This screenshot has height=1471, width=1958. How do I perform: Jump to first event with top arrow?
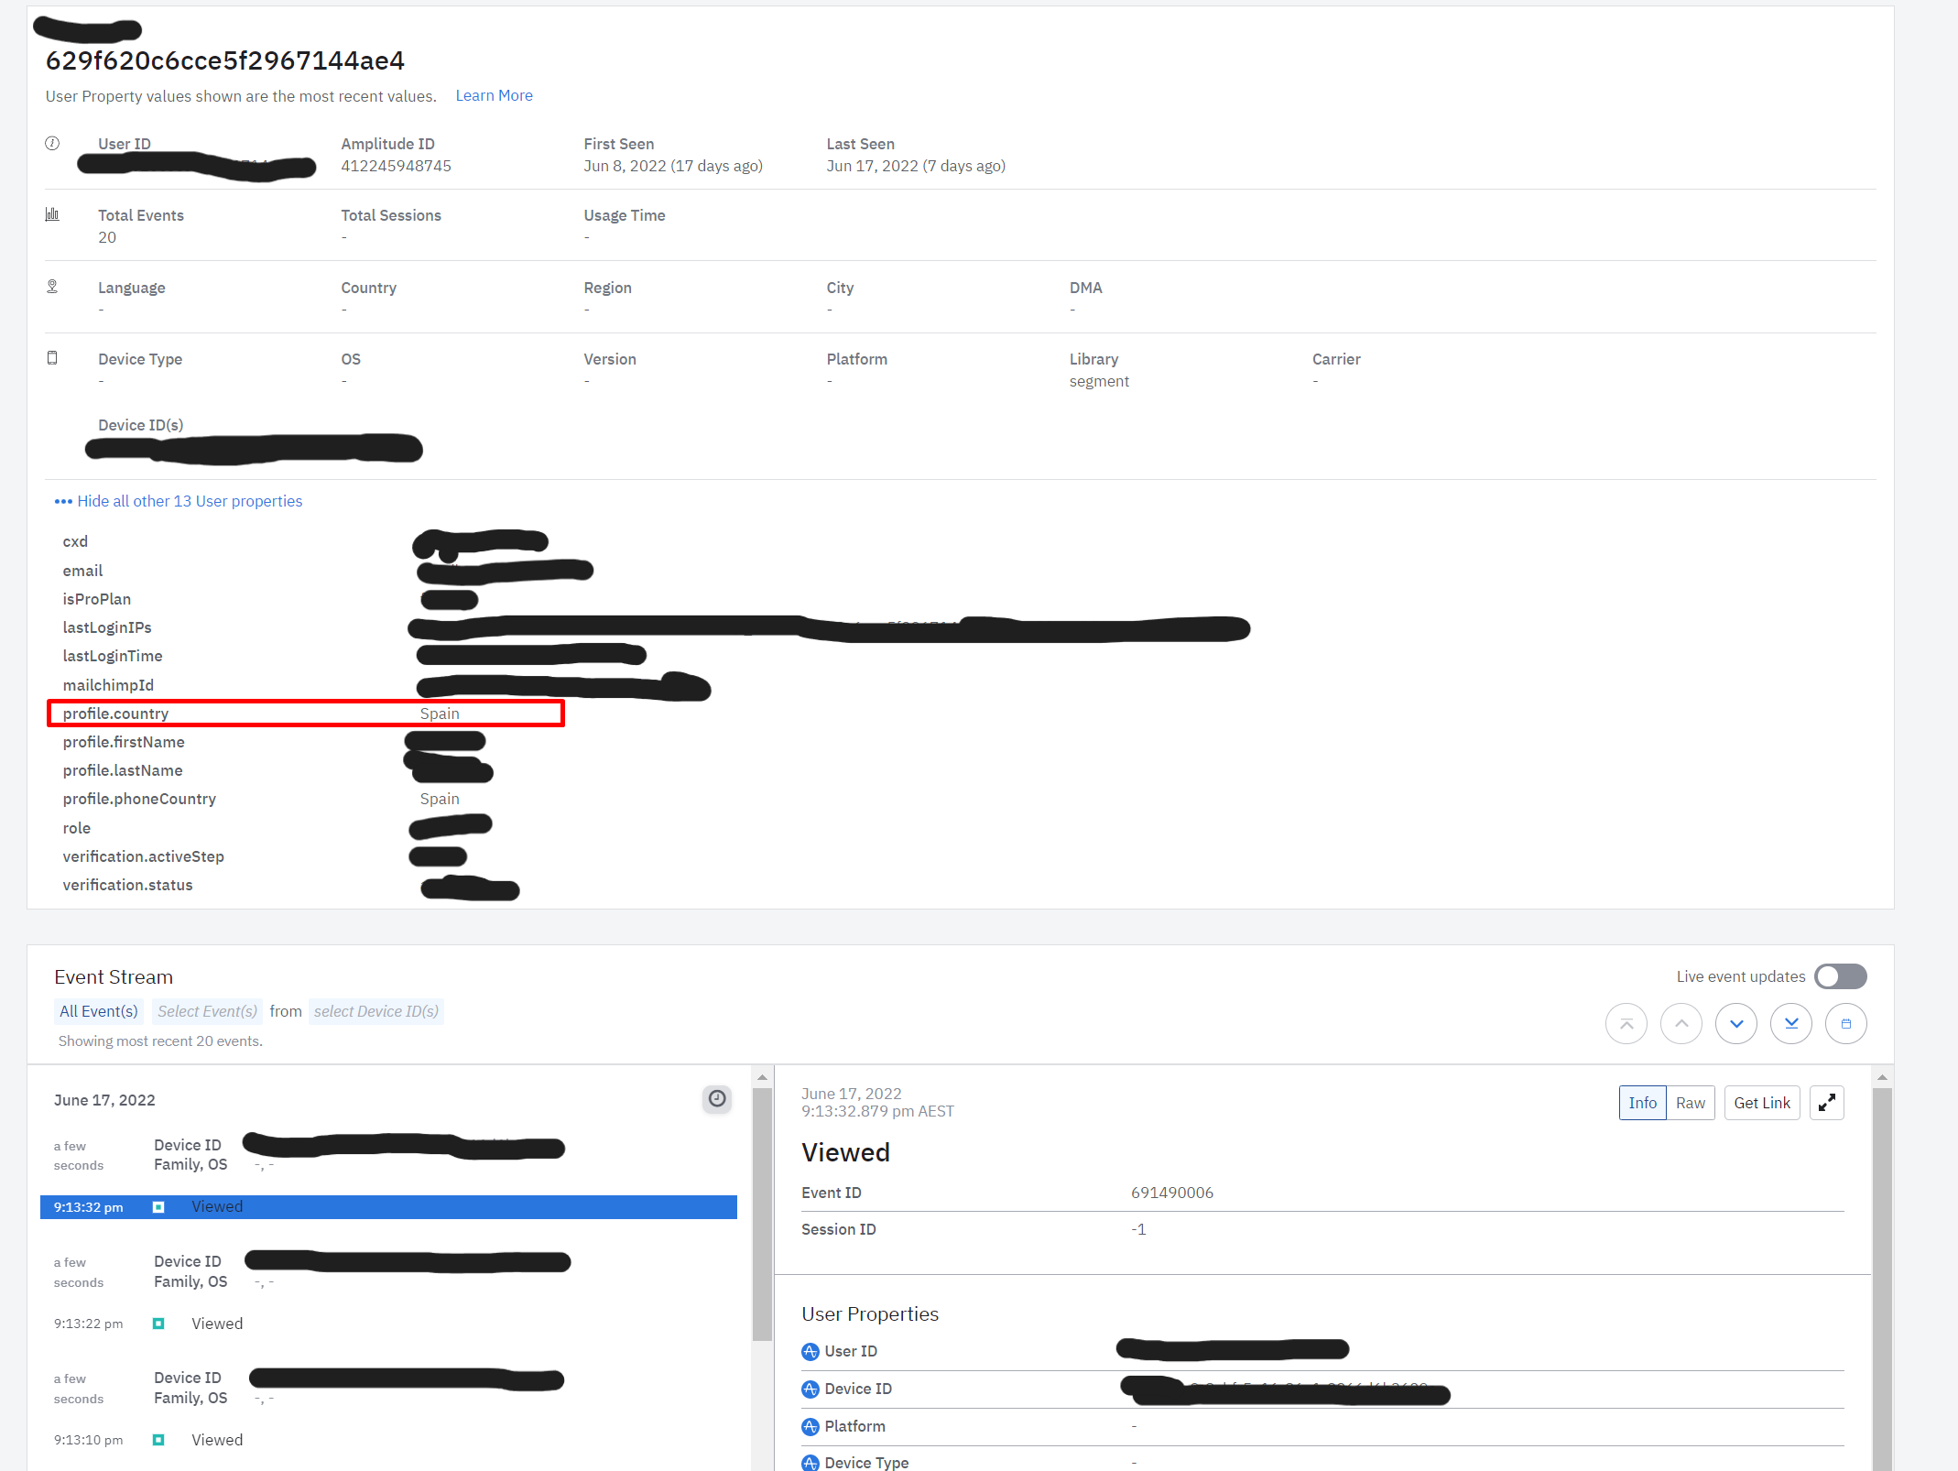pyautogui.click(x=1626, y=1023)
